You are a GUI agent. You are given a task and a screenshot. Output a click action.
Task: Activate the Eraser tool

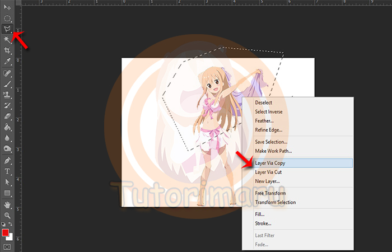7,116
